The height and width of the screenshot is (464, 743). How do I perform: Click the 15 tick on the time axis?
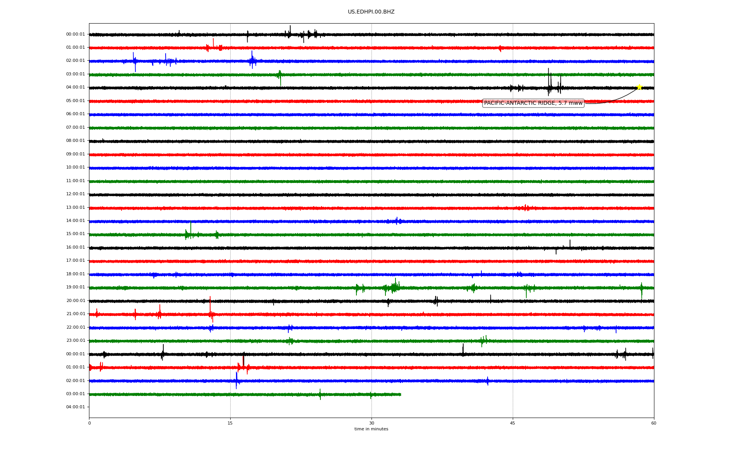230,423
